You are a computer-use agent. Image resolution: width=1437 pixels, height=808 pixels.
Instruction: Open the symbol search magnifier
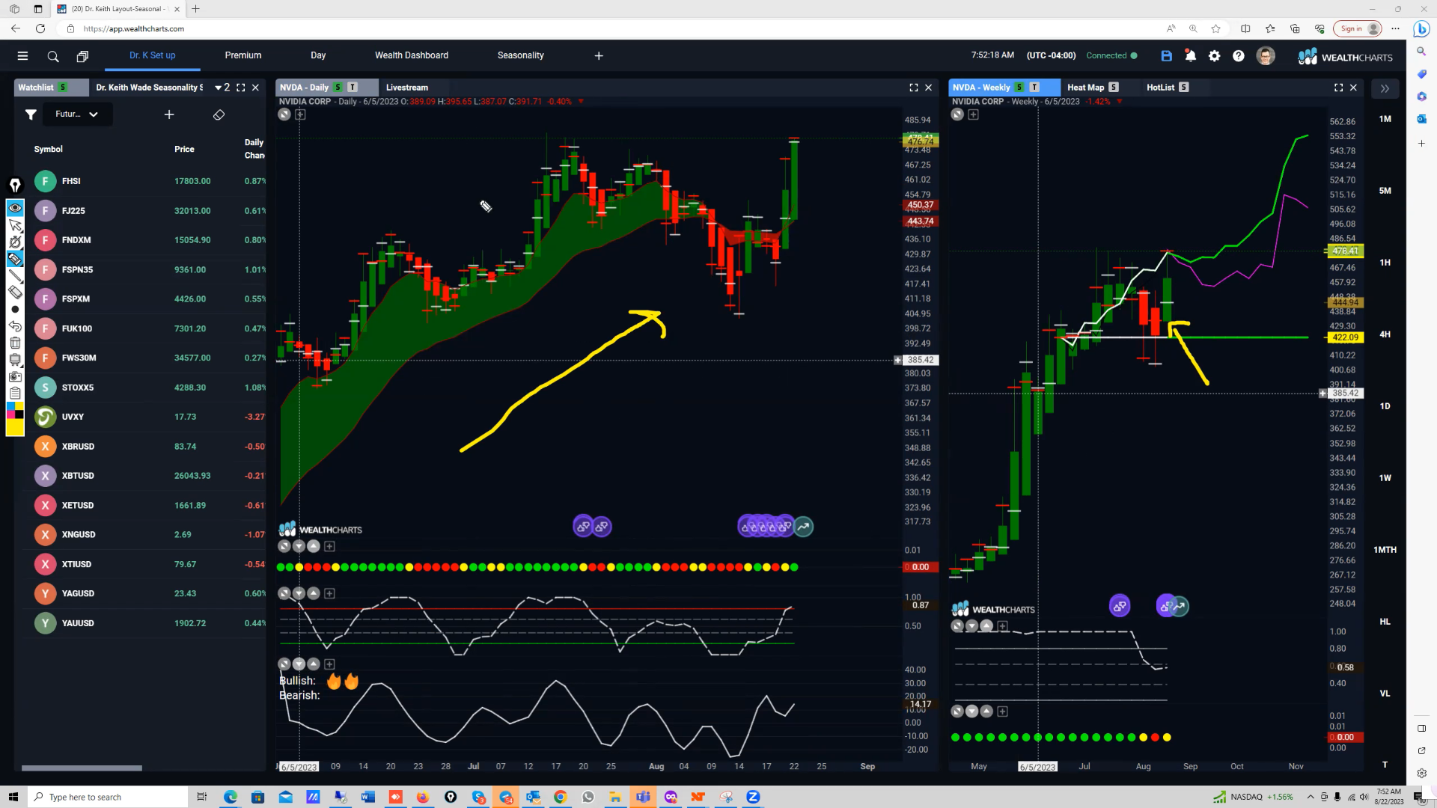tap(53, 56)
